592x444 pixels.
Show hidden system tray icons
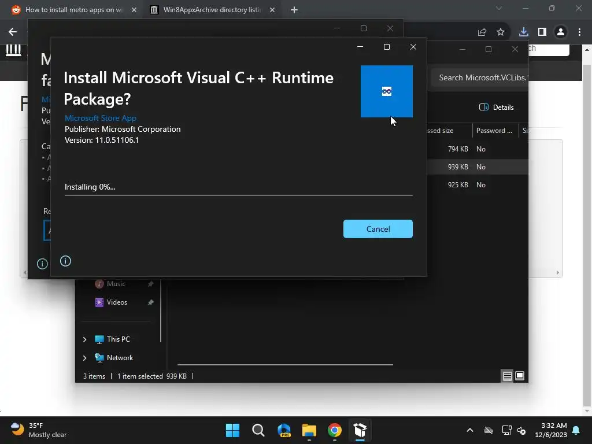tap(469, 430)
